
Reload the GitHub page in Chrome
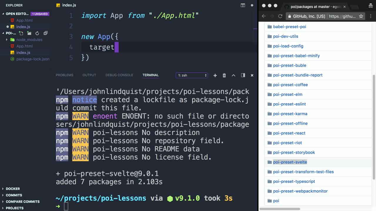point(280,16)
